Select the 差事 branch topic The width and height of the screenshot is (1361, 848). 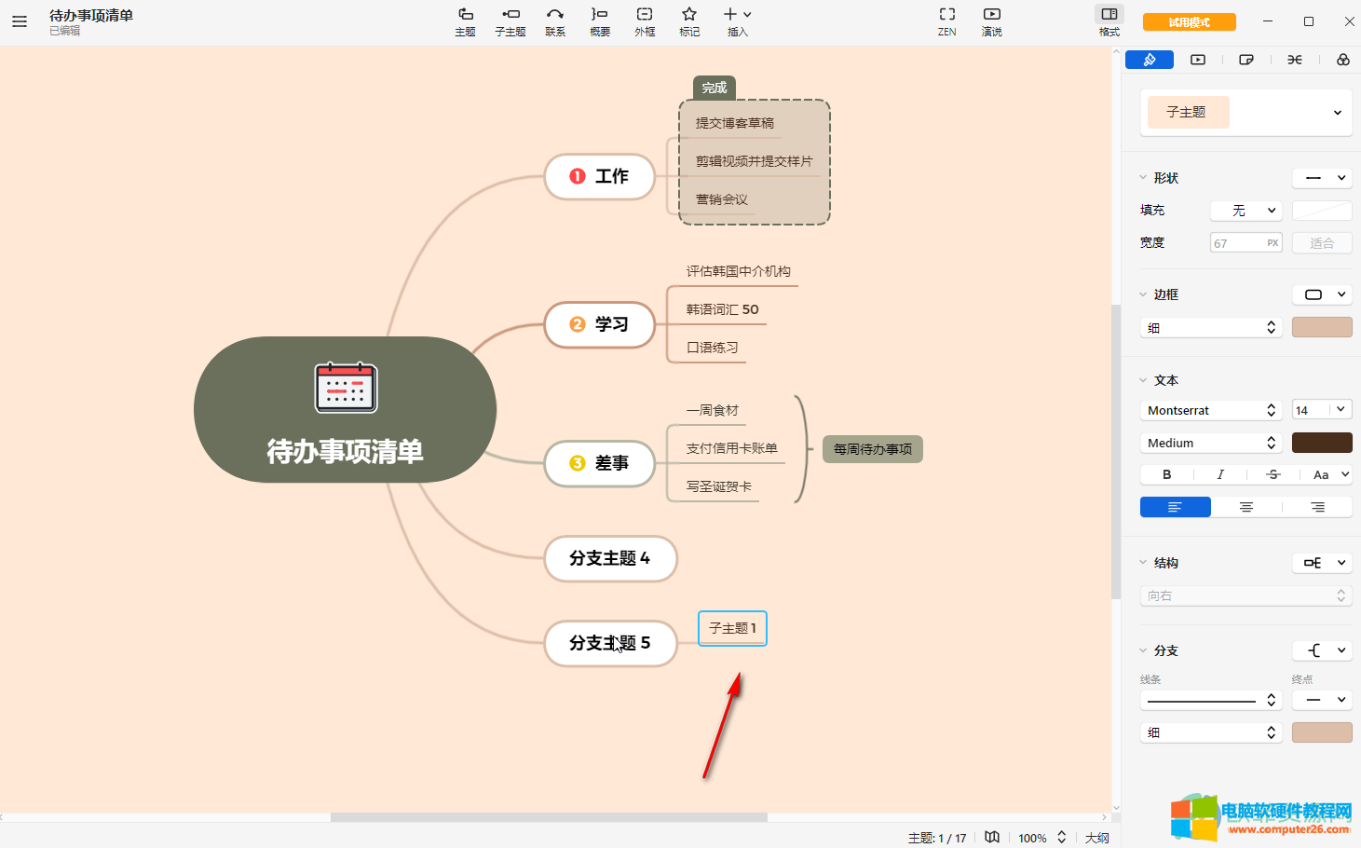click(600, 463)
